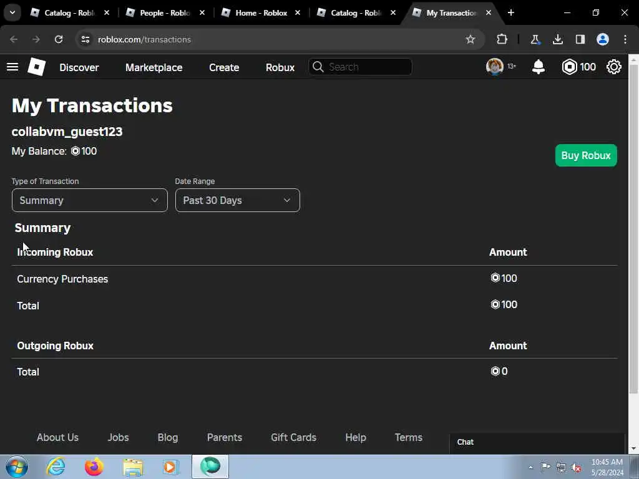Click the Buy Robux button
The image size is (639, 479).
(x=586, y=155)
